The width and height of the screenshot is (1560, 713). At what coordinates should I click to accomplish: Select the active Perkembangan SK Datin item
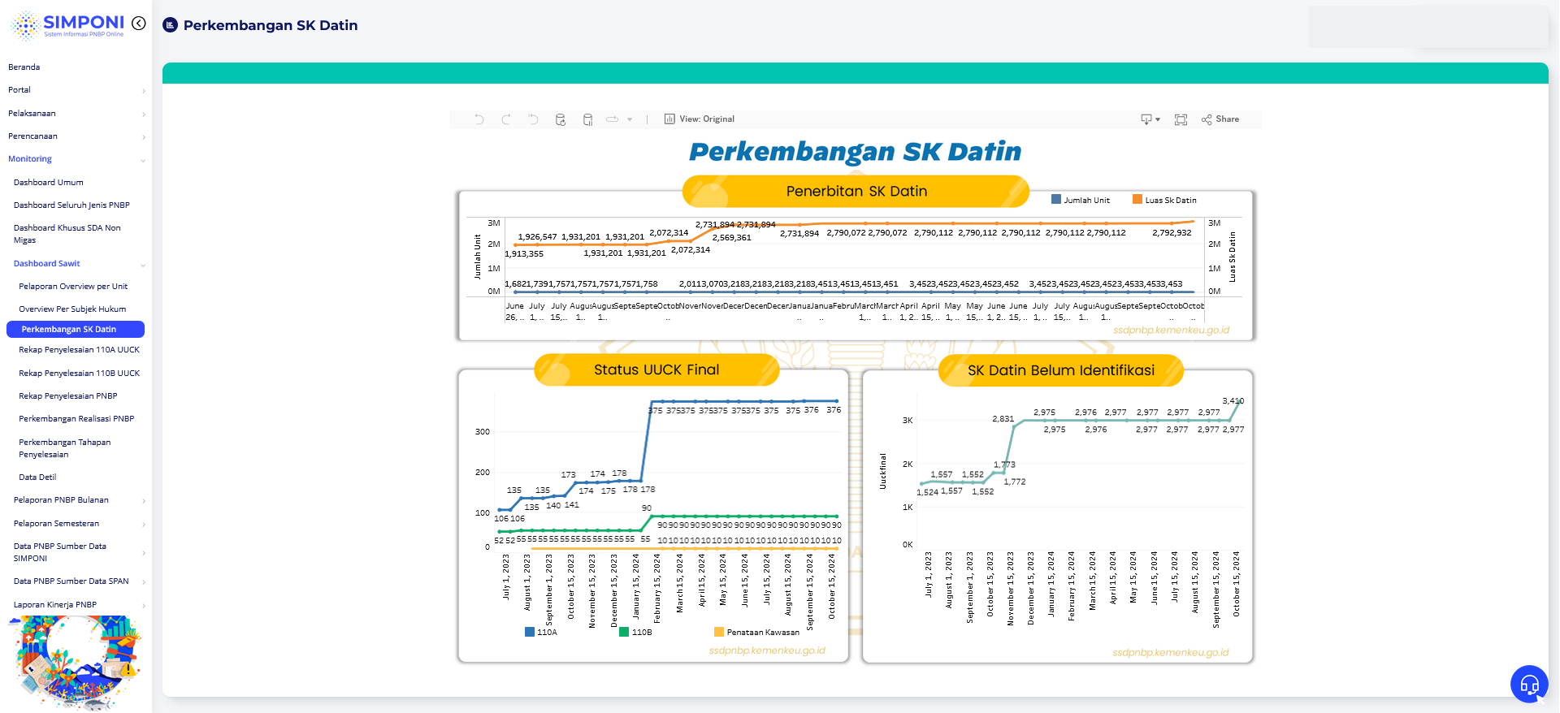76,330
